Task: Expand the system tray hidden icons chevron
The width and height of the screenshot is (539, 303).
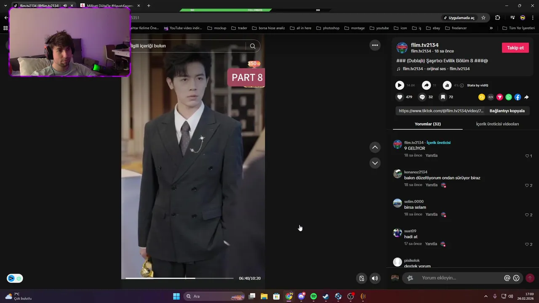Action: pos(486,296)
